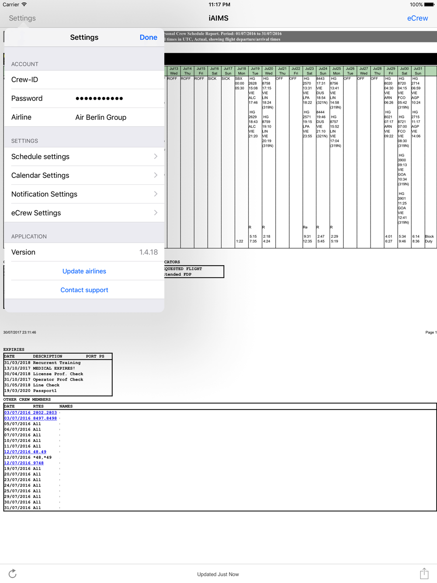Image resolution: width=437 pixels, height=583 pixels.
Task: Tap 31/07/2016 All crew row
Action: 22,508
